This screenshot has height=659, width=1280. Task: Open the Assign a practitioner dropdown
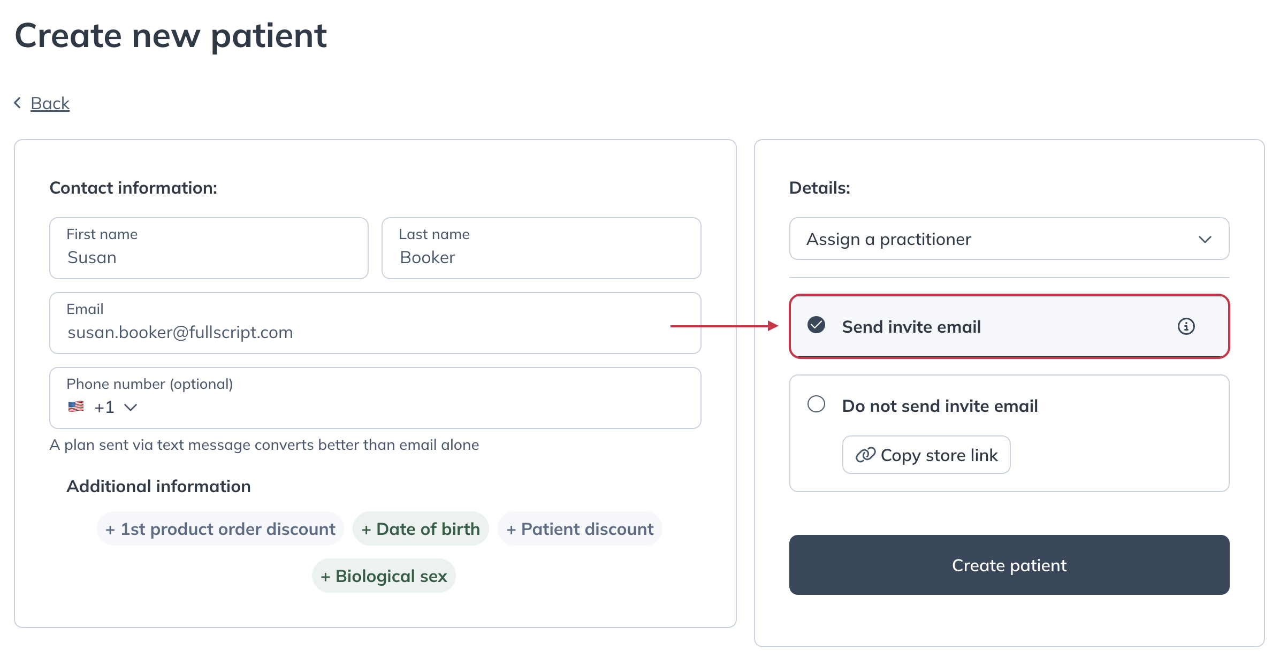tap(1009, 239)
